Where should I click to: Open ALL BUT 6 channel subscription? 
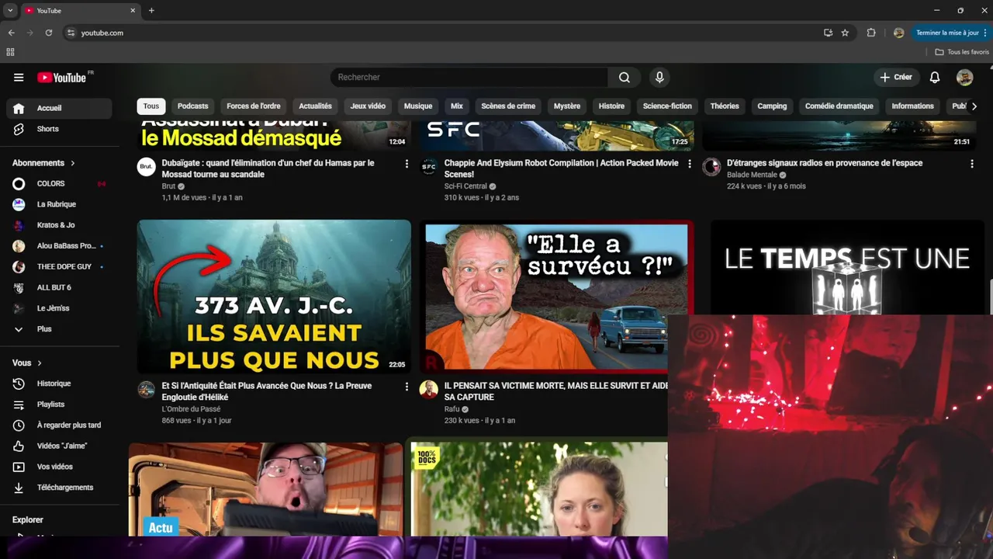pyautogui.click(x=59, y=287)
